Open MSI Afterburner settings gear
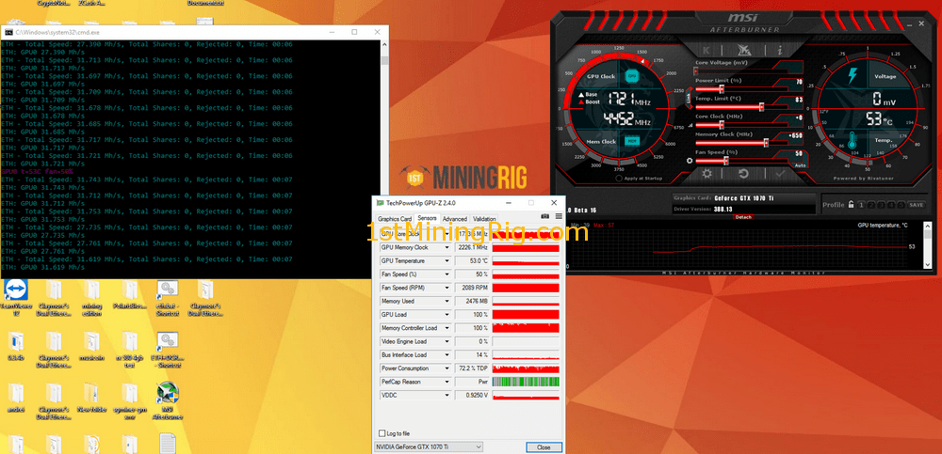The width and height of the screenshot is (942, 454). [707, 174]
